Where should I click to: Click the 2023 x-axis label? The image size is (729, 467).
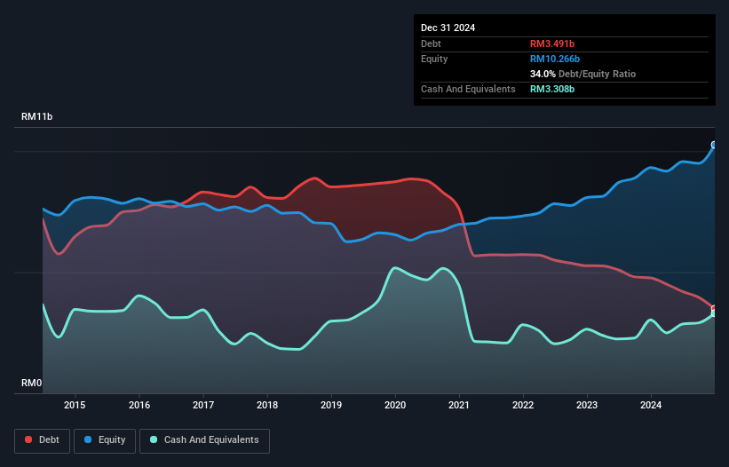[587, 405]
